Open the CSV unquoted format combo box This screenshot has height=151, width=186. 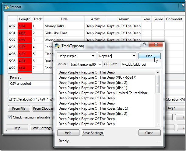(31, 84)
